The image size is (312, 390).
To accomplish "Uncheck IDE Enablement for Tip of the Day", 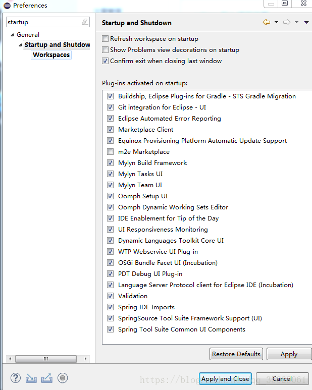I will coord(110,218).
